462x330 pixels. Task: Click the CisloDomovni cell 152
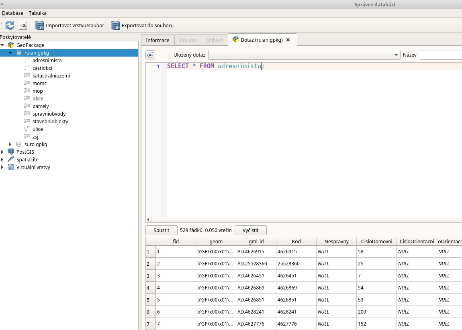tap(376, 324)
